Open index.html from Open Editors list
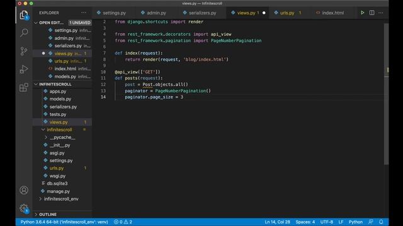Viewport: 403px width, 226px height. [x=62, y=68]
